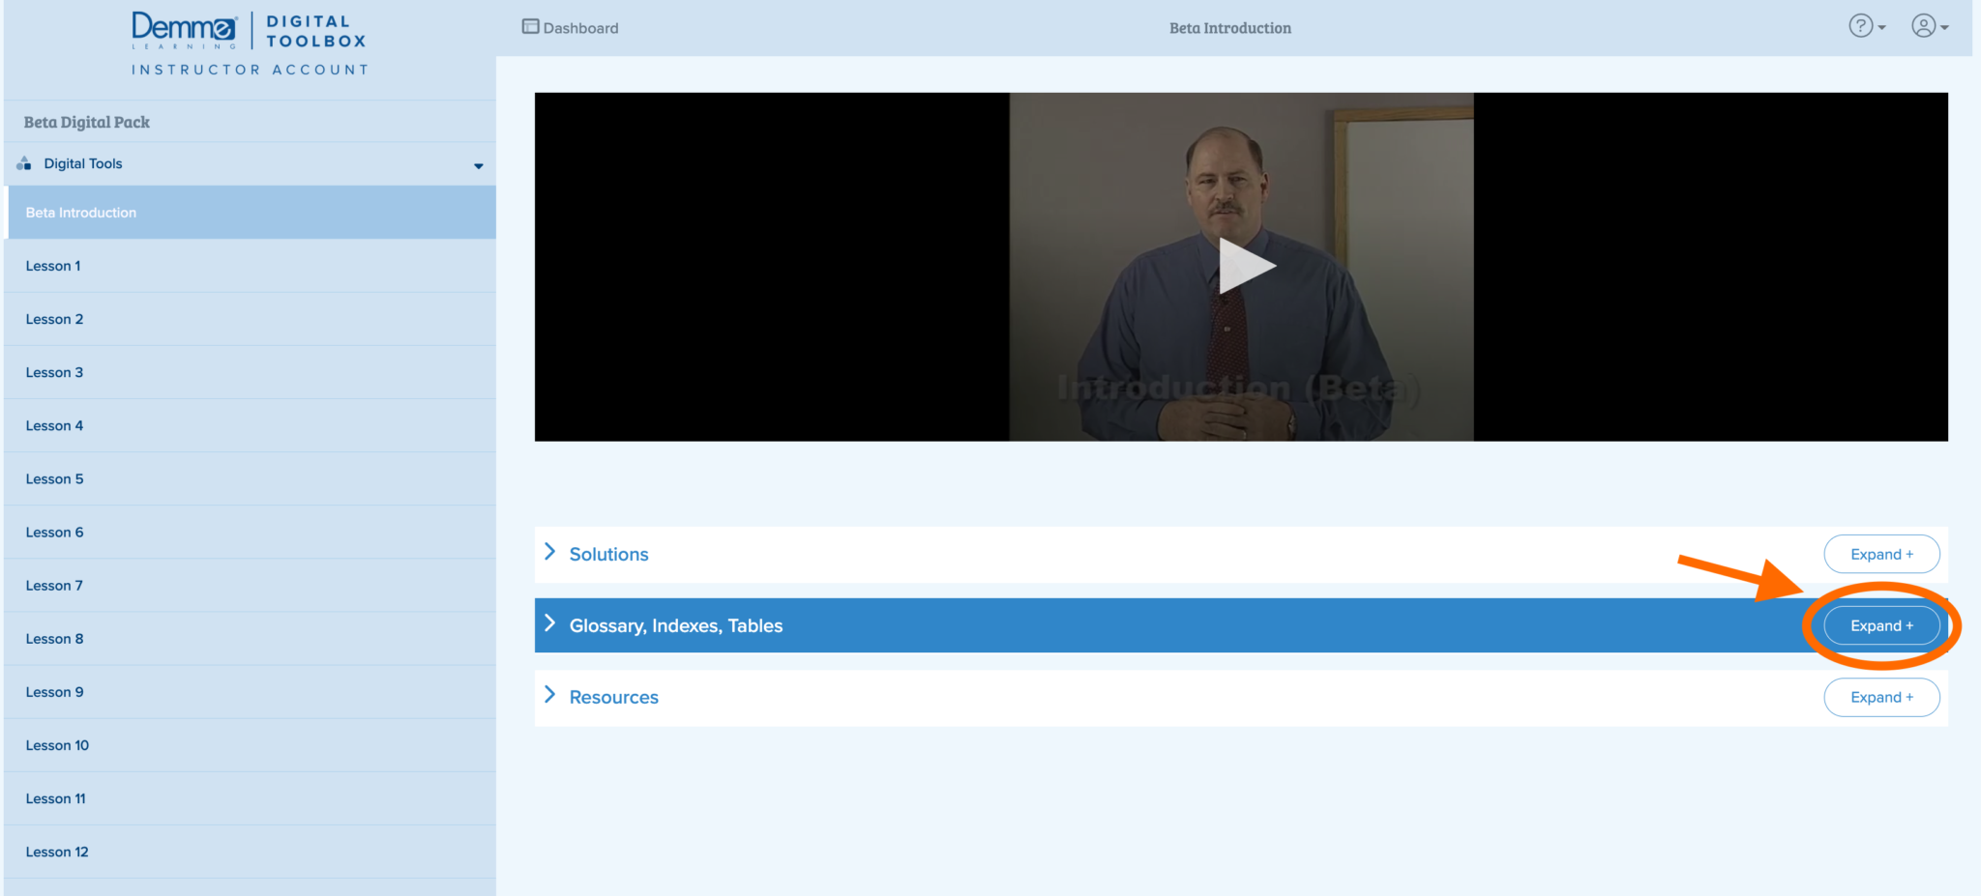Open the help menu via question mark icon
Screen dimensions: 1981x896
pyautogui.click(x=1862, y=26)
